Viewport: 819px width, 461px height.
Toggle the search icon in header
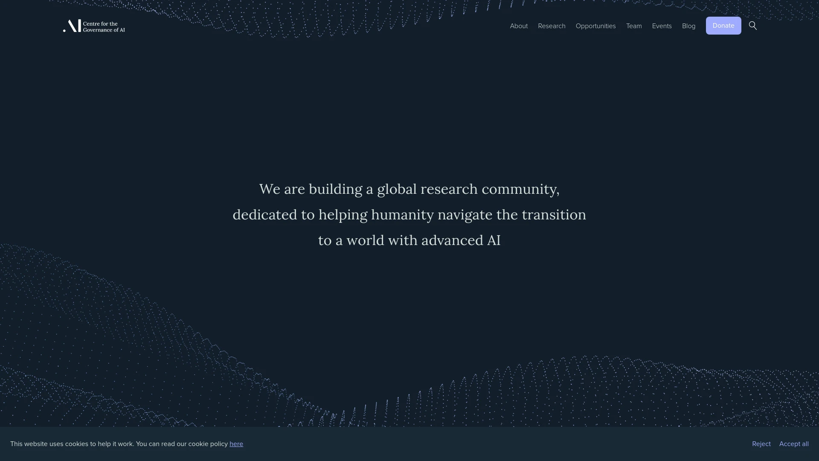point(752,25)
